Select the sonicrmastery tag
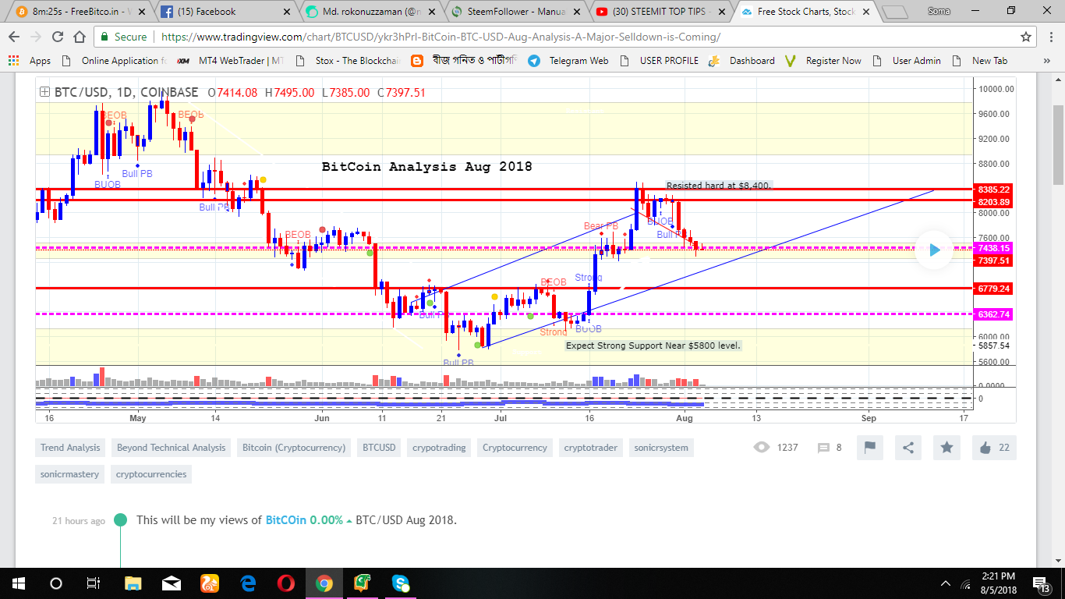The image size is (1065, 599). (70, 474)
